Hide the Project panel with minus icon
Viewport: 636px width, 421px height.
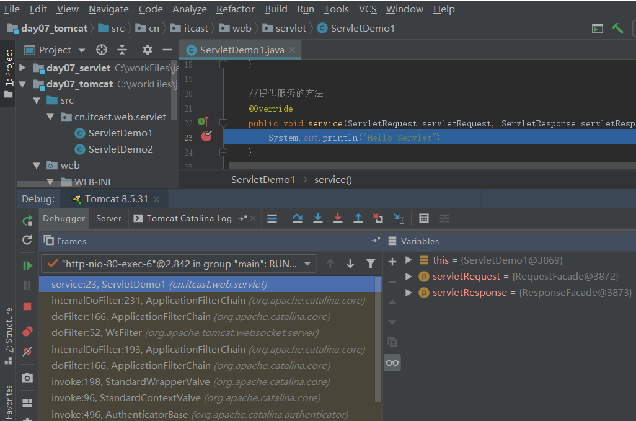(167, 50)
